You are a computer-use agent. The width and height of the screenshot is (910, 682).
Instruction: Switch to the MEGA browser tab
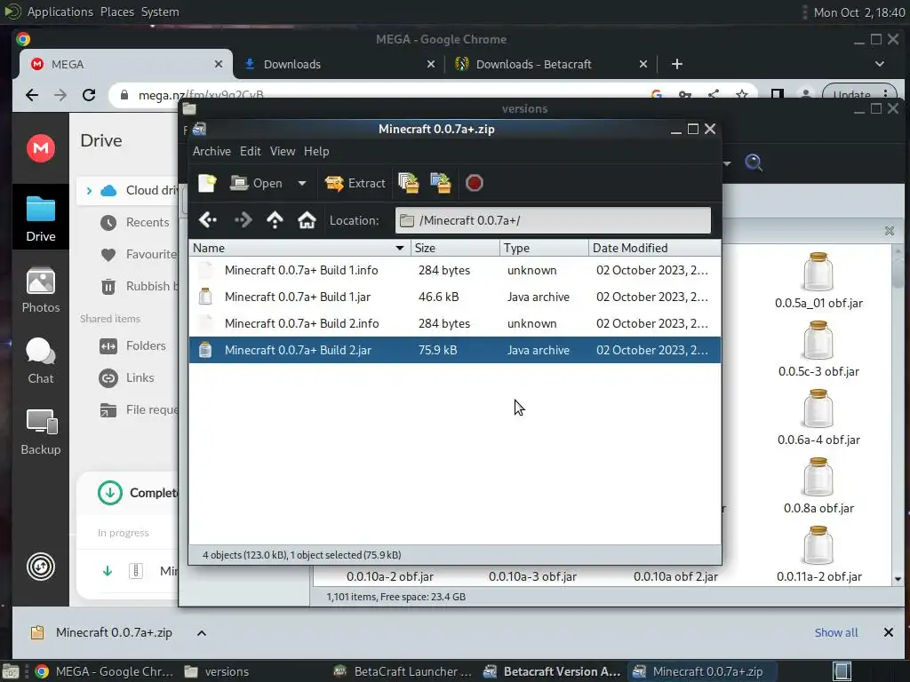pos(126,64)
